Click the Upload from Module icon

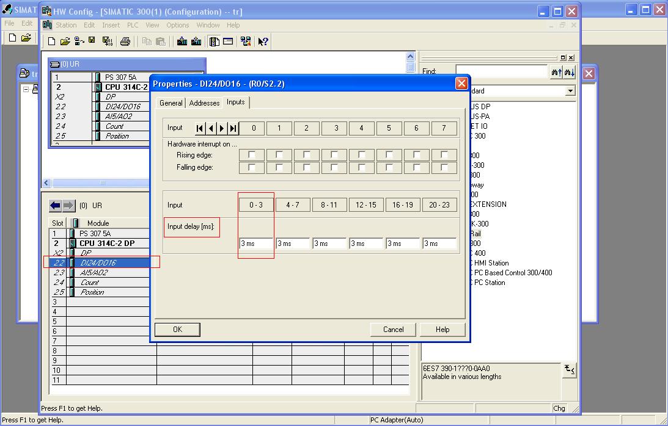pos(196,42)
